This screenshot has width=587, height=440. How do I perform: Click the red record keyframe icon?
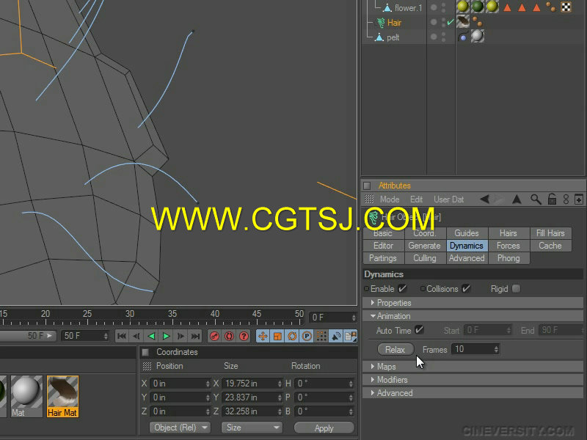point(214,336)
